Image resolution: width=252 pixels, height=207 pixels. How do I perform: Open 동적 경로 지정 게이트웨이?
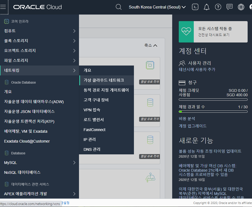[107, 90]
